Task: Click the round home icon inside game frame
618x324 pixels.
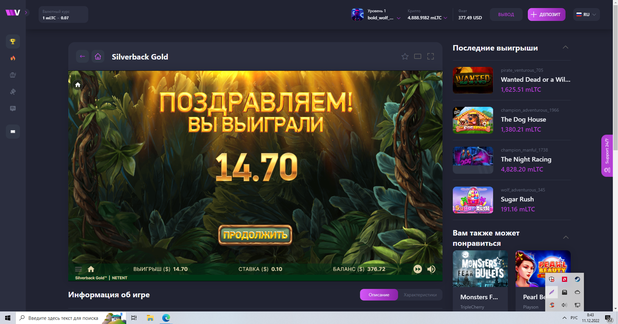Action: pos(78,85)
